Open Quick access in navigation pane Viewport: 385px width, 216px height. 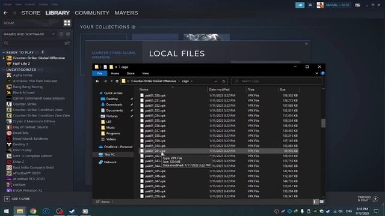tap(113, 93)
